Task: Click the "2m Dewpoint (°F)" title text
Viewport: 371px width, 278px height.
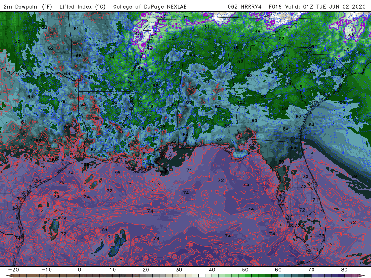Action: (x=27, y=6)
